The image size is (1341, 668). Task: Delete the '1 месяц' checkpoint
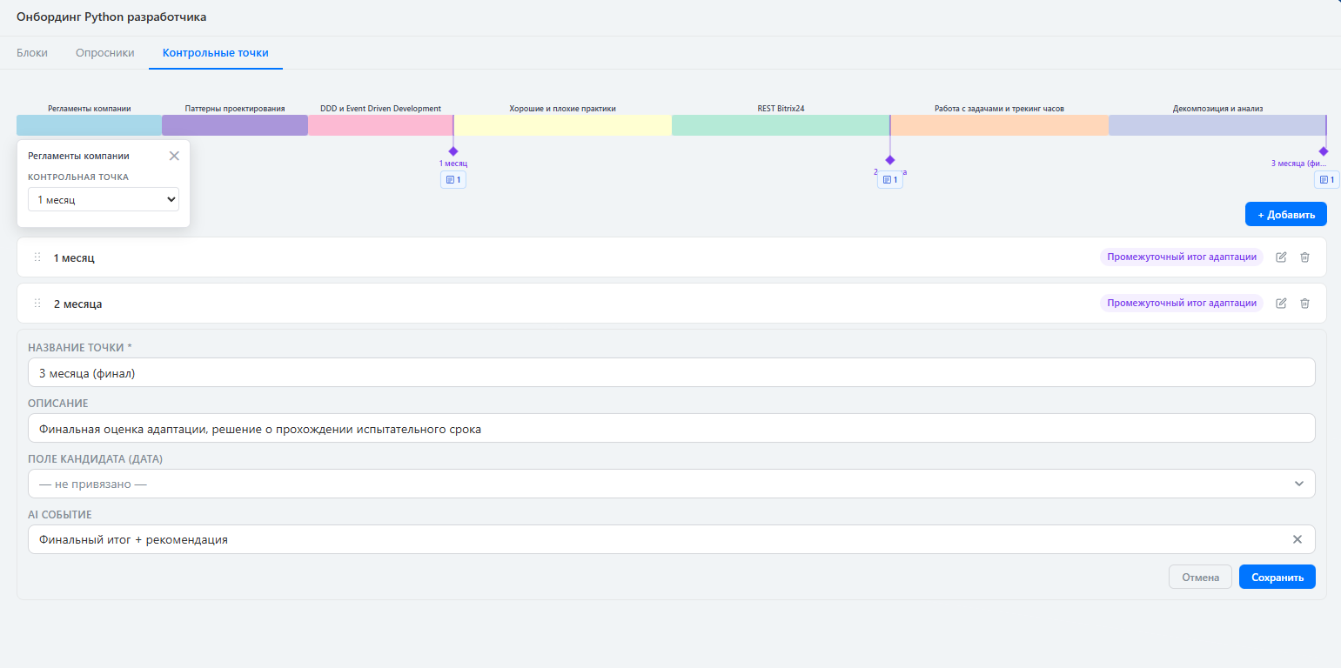pos(1304,257)
